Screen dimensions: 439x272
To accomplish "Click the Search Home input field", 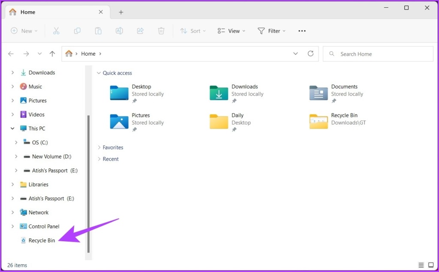I will click(378, 54).
